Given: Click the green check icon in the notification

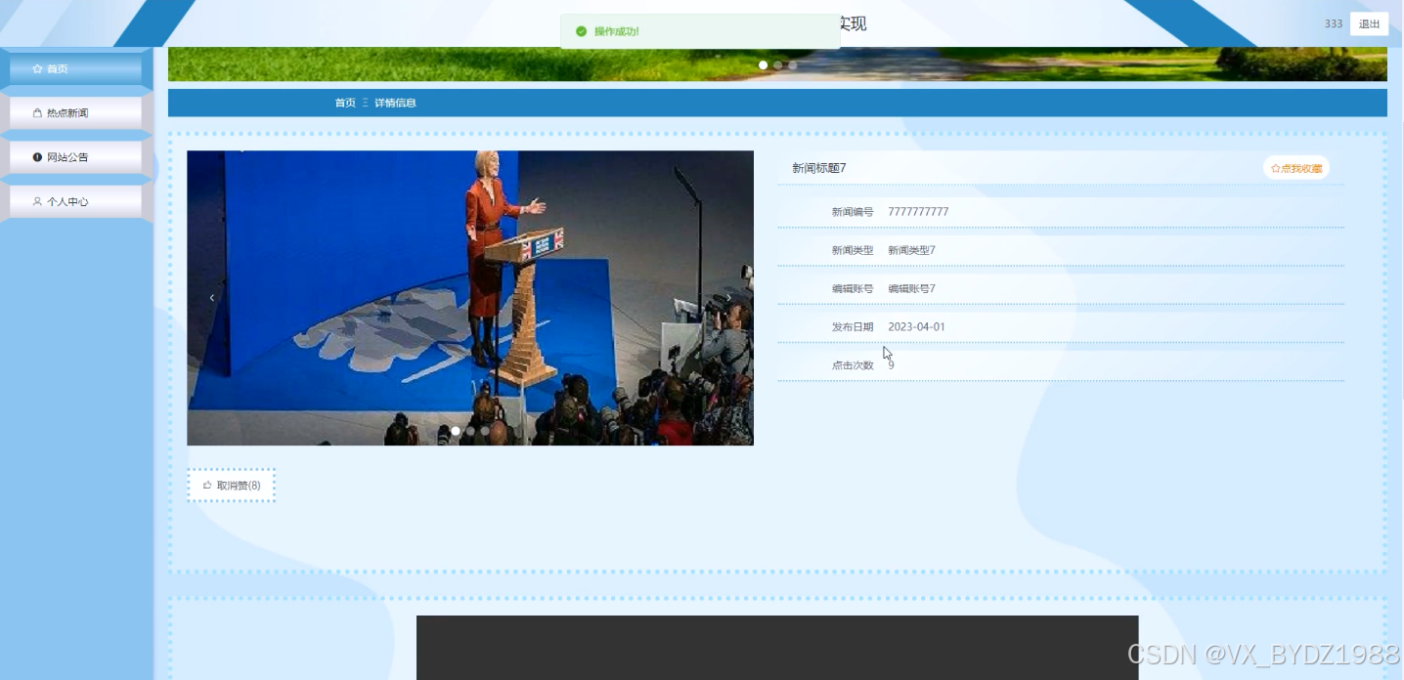Looking at the screenshot, I should 582,31.
